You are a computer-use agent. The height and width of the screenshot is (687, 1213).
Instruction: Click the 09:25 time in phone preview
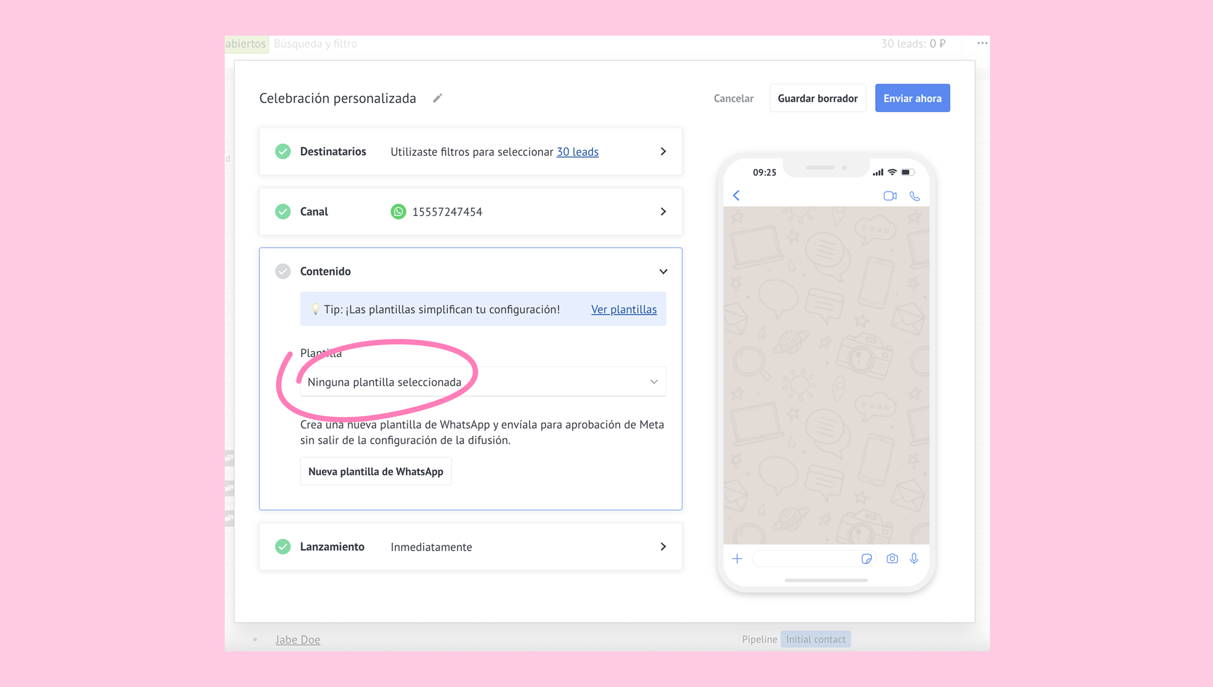point(764,172)
